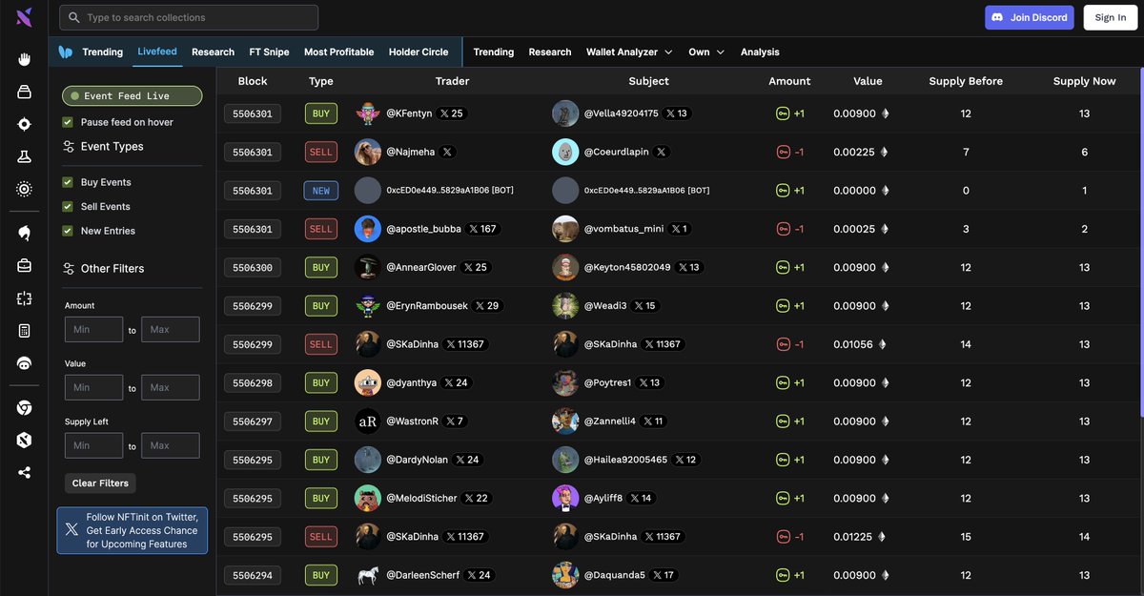
Task: Click the Event Types filter sliders icon
Action: (69, 146)
